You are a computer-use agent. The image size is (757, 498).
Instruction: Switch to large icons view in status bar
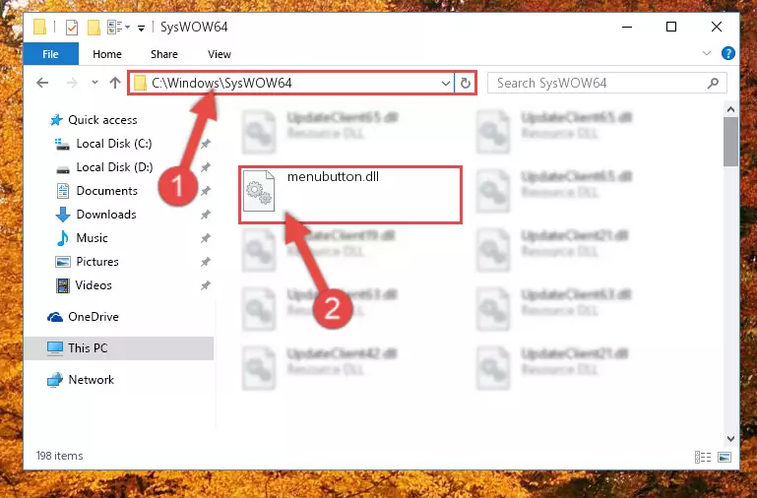pyautogui.click(x=725, y=457)
